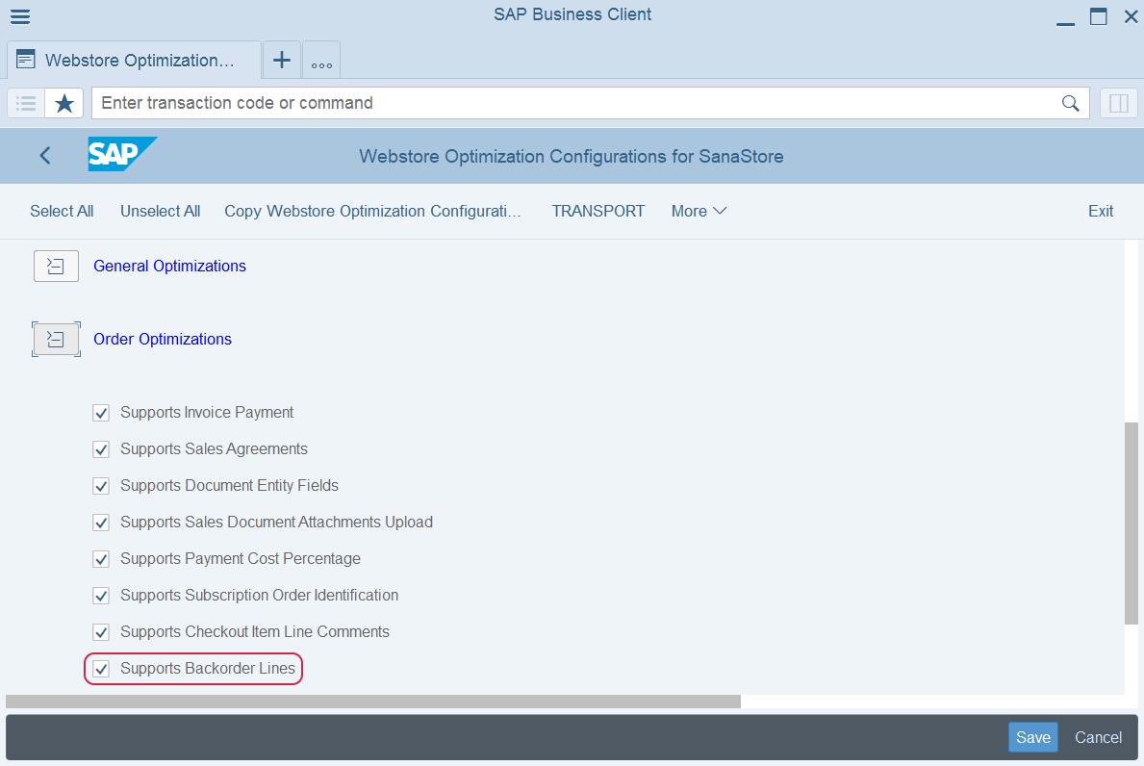This screenshot has width=1144, height=766.
Task: Maximize the SAP Business Client window
Action: click(1098, 16)
